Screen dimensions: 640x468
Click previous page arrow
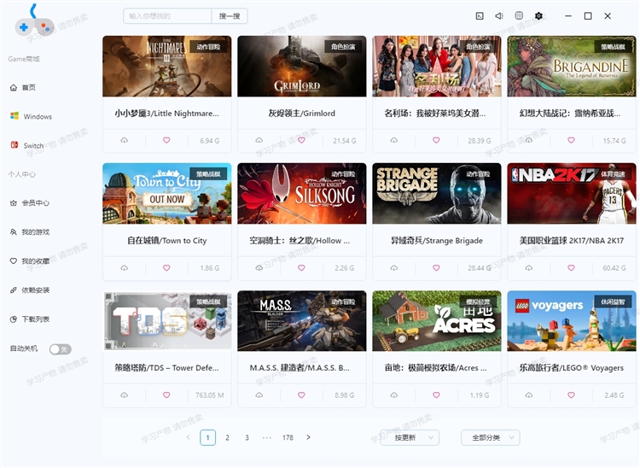[189, 437]
